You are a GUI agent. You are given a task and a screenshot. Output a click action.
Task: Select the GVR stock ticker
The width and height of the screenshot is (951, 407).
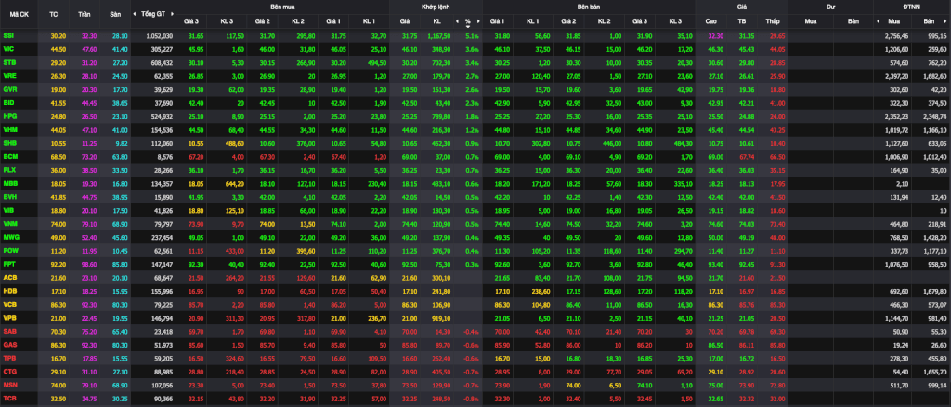click(9, 89)
